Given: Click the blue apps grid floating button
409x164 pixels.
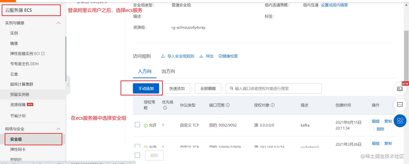Looking at the screenshot, I should pyautogui.click(x=400, y=120).
